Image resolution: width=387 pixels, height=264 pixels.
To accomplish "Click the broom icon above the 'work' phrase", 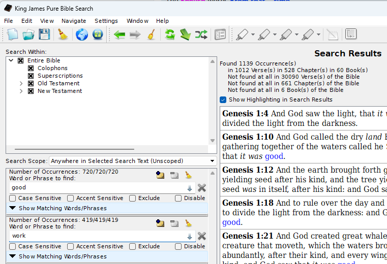I will click(188, 223).
